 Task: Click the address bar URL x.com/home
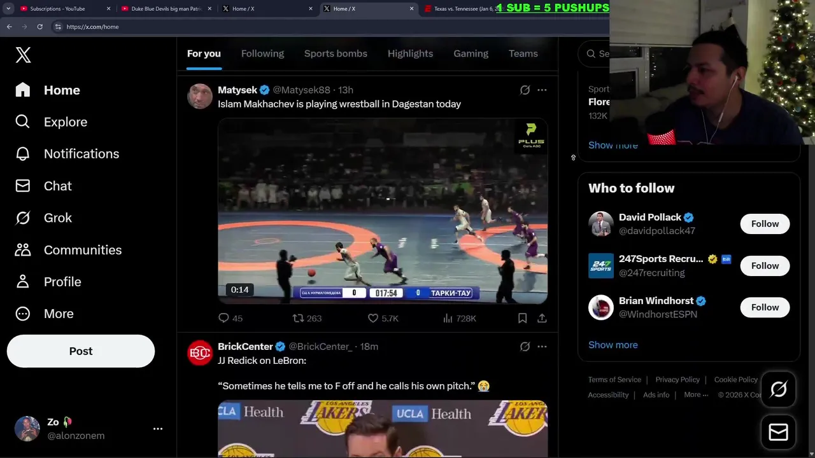[x=92, y=27]
